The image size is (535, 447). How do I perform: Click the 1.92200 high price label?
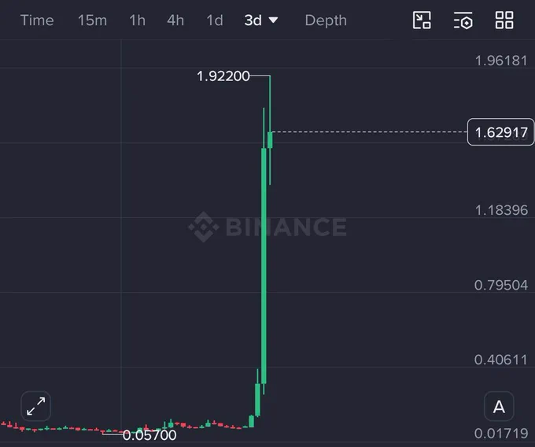(x=223, y=76)
